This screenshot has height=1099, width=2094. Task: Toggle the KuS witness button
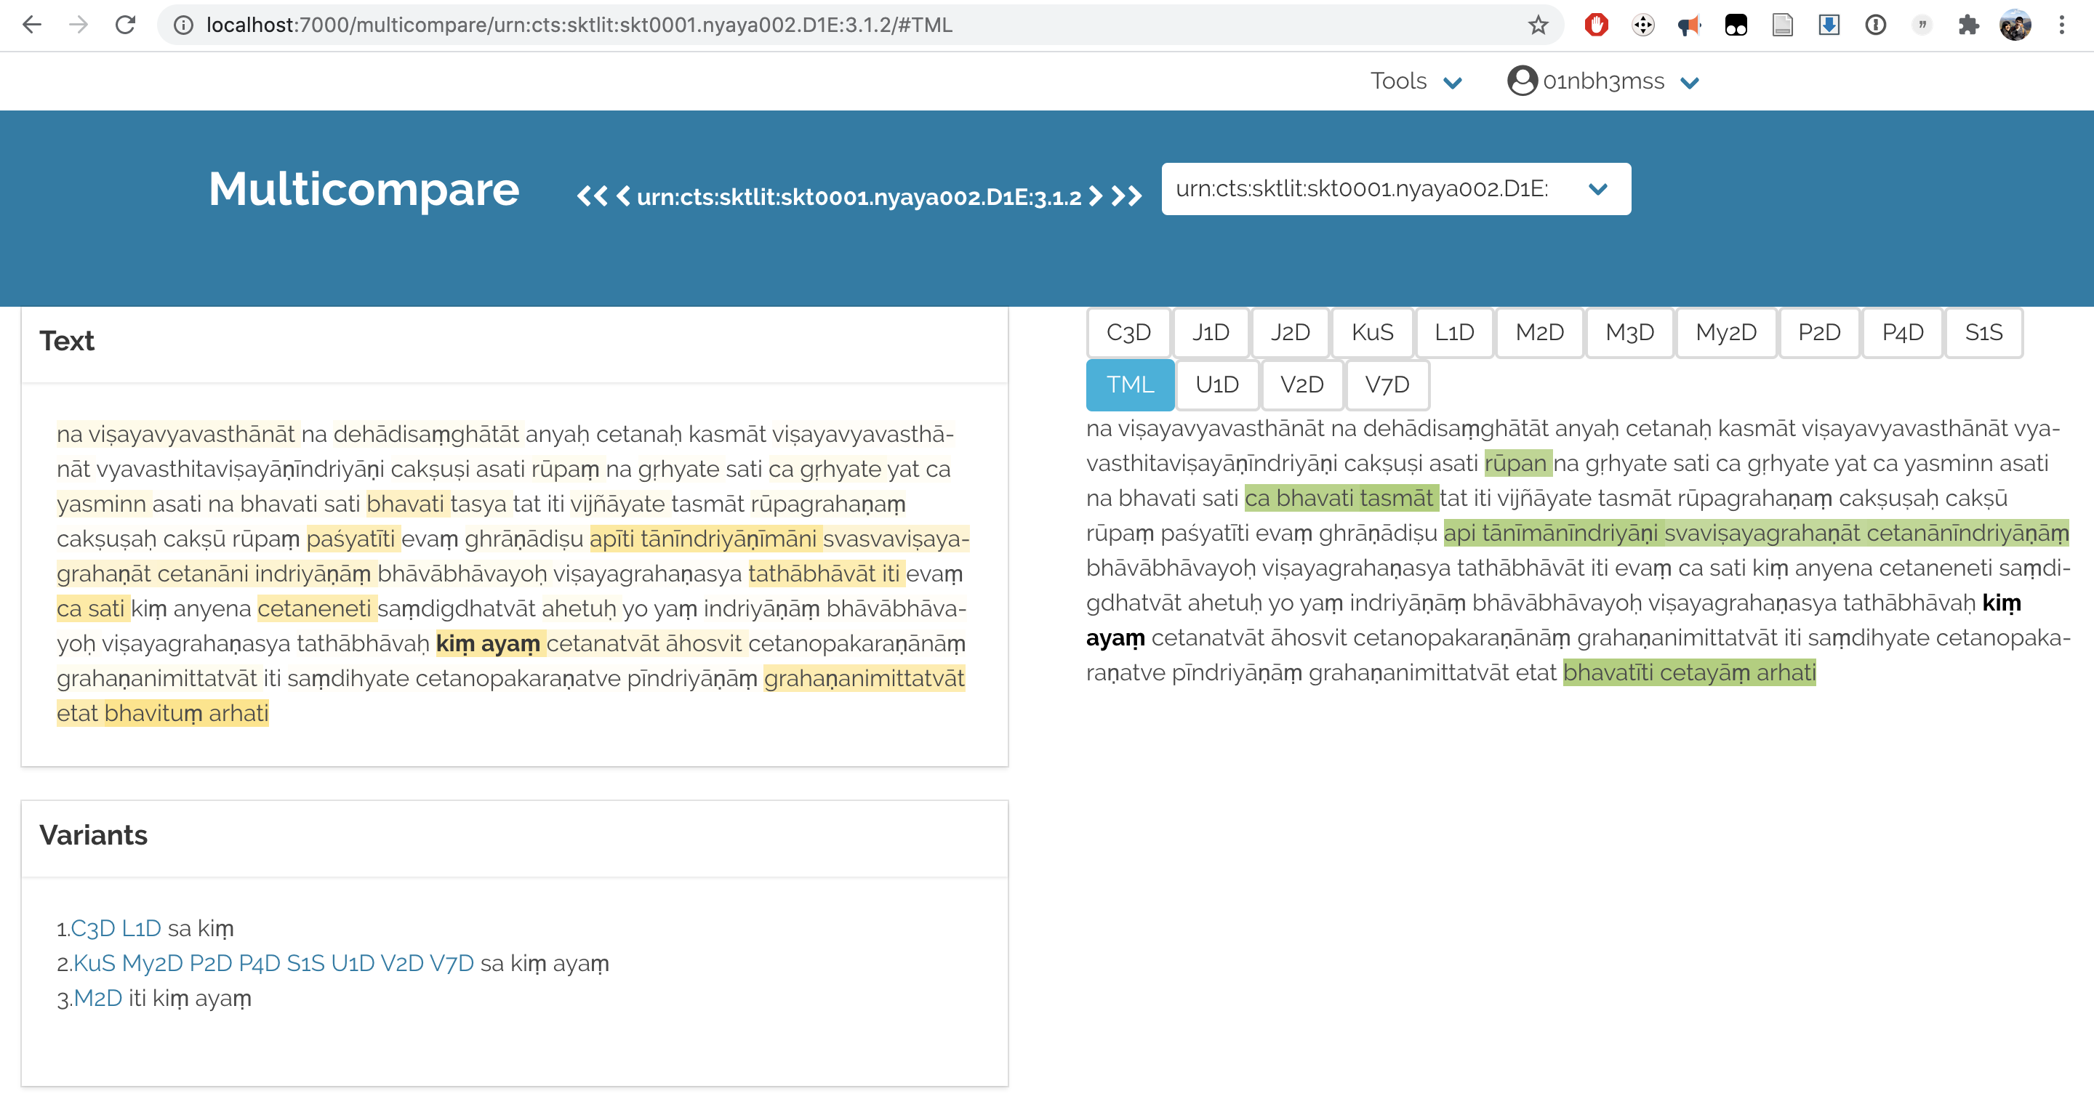(x=1371, y=332)
